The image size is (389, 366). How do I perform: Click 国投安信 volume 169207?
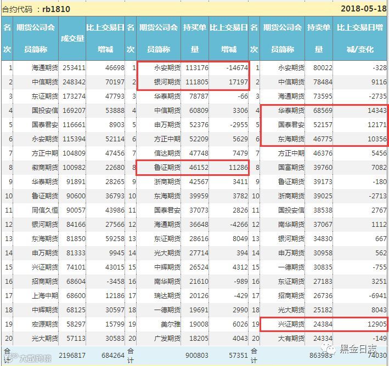coord(74,111)
